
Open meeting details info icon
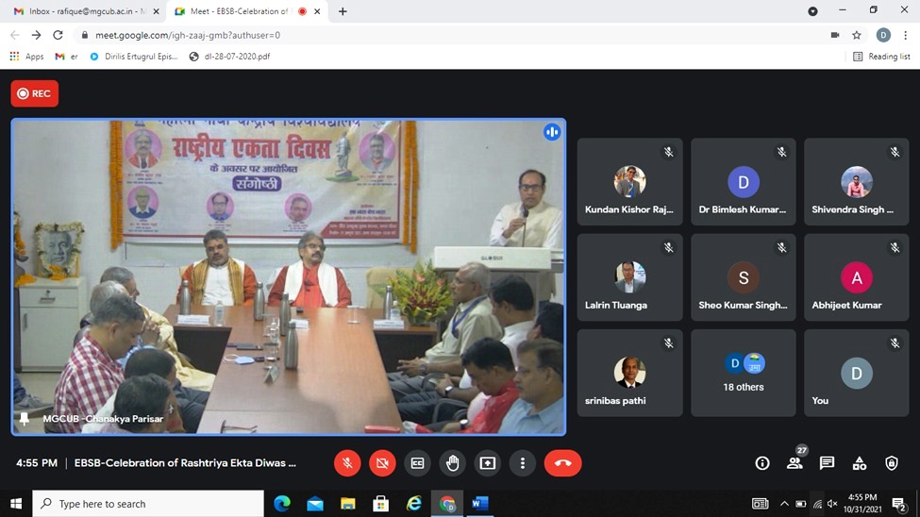[x=762, y=463]
